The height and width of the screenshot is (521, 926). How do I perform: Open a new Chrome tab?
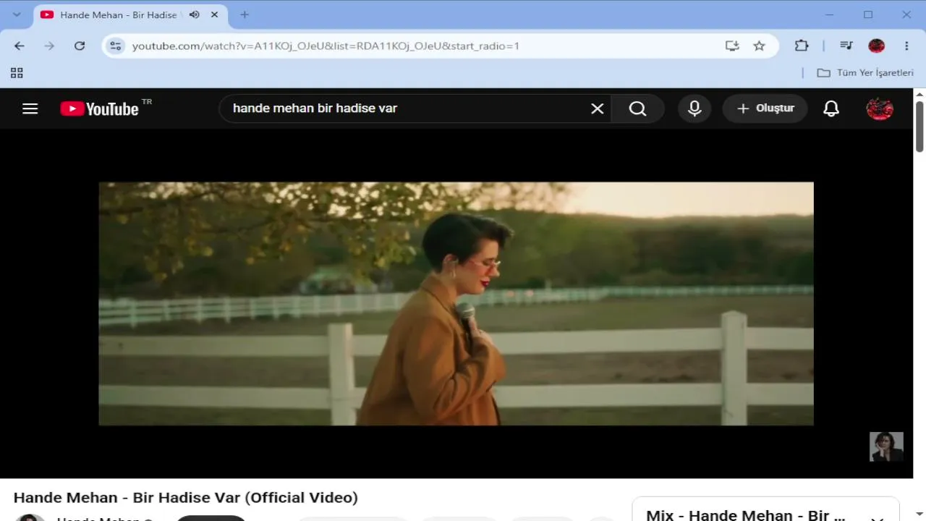click(245, 14)
